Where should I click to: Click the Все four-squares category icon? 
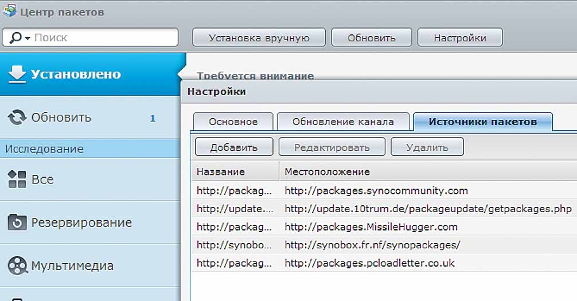pyautogui.click(x=17, y=179)
